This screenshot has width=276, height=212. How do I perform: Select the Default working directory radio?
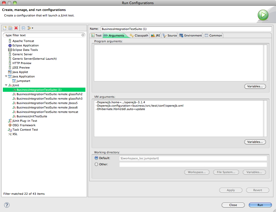[x=96, y=158]
